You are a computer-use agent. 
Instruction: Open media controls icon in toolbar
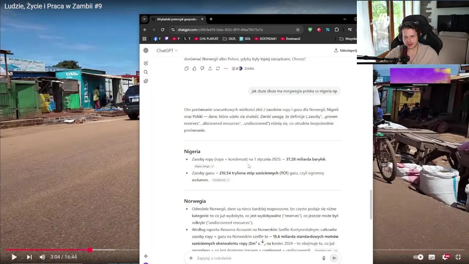click(x=350, y=30)
